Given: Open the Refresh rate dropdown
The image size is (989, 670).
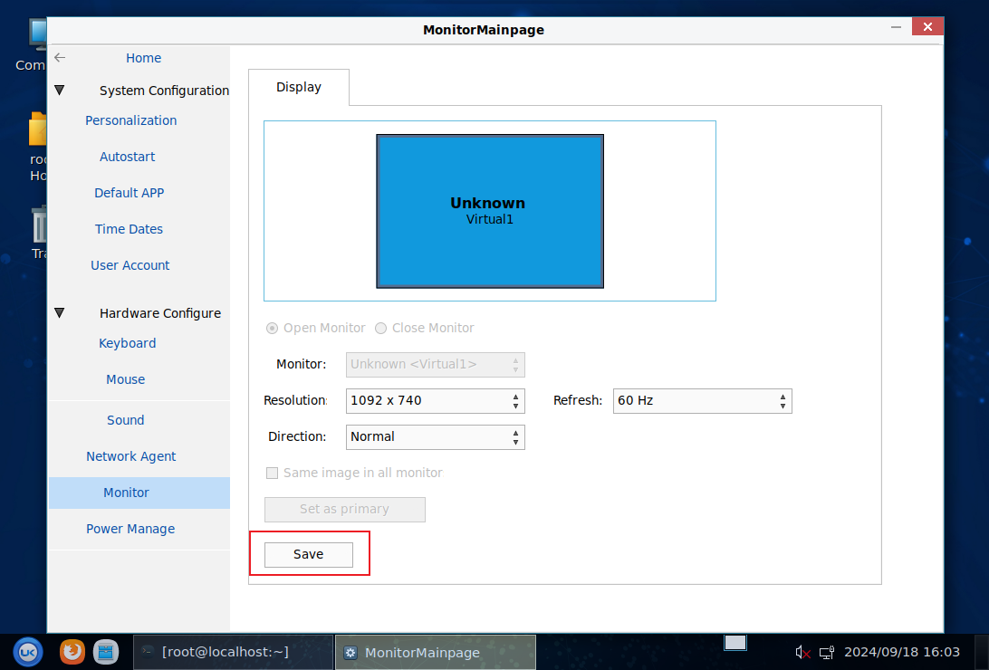Looking at the screenshot, I should 702,400.
